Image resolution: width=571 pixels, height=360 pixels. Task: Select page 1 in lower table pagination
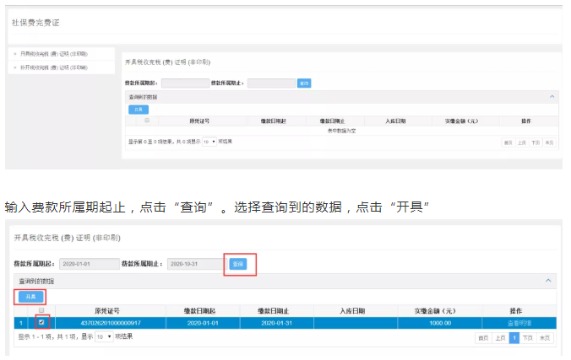[514, 337]
